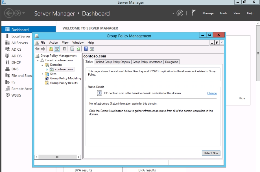This screenshot has height=172, width=260.
Task: Expand the baseline domain controller status details
Action: pyautogui.click(x=99, y=93)
